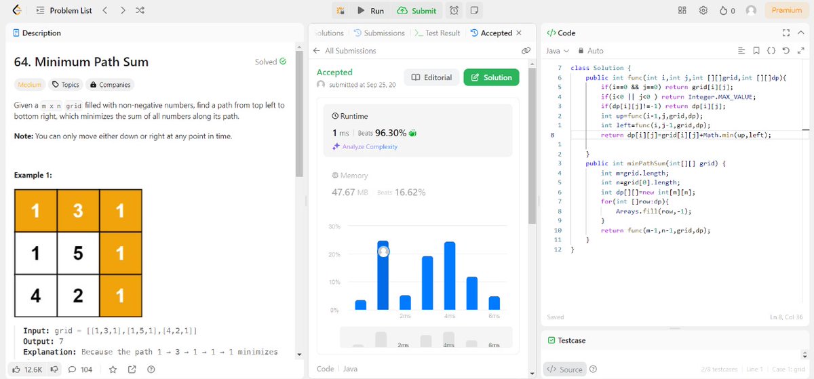Viewport: 814px width, 379px height.
Task: Dislike the problem with thumbs-down icon
Action: click(x=53, y=370)
